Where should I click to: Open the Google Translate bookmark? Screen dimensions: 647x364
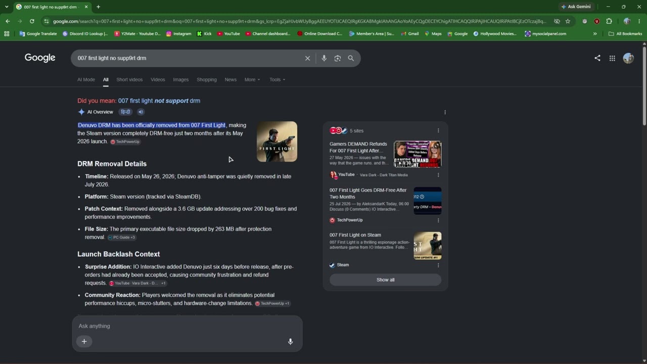point(38,34)
